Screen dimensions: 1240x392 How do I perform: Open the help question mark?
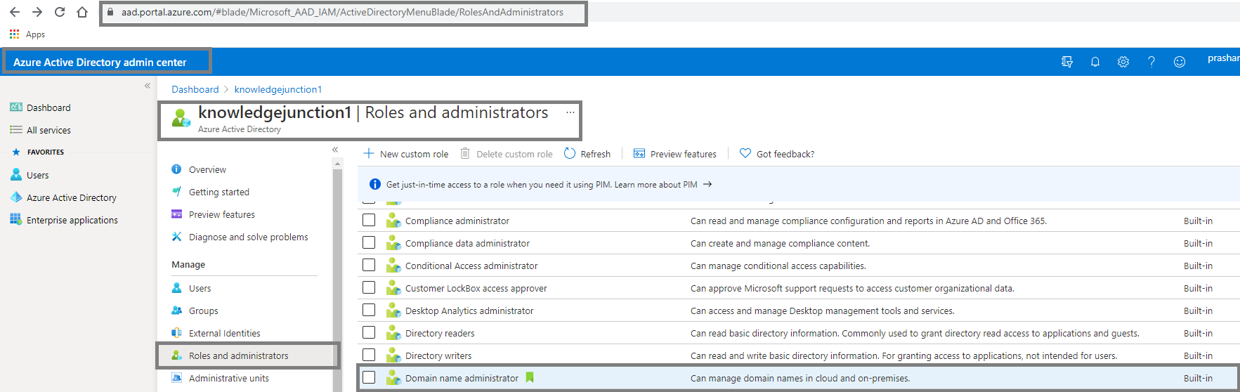pyautogui.click(x=1151, y=62)
